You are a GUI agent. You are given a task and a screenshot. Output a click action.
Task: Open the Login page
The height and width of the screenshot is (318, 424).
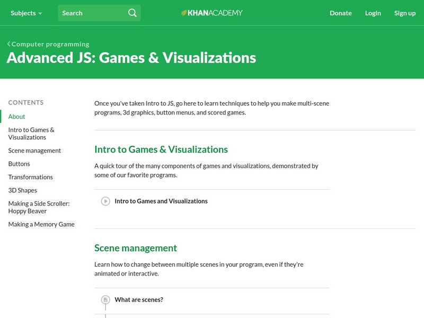coord(373,13)
